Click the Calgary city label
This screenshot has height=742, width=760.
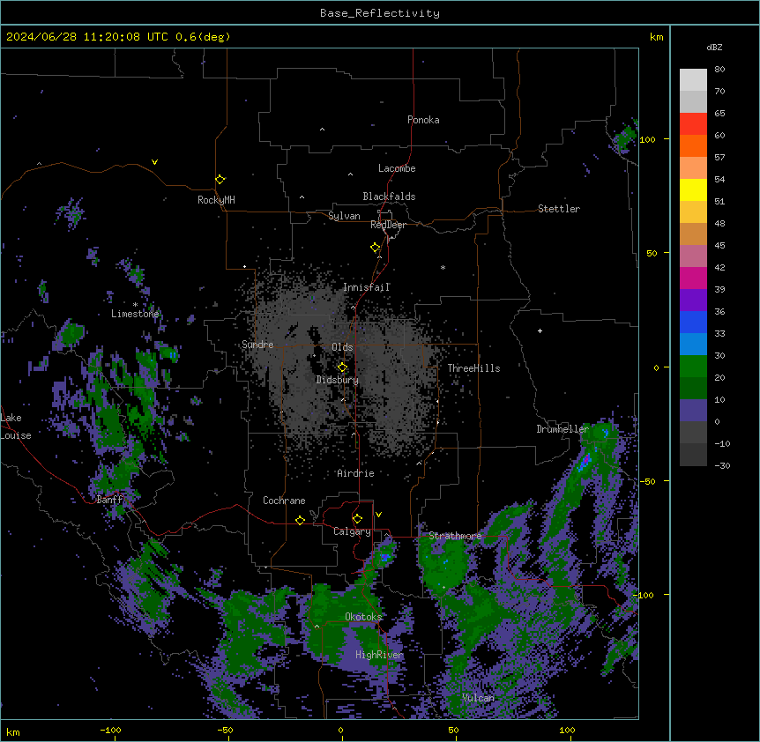[x=352, y=531]
